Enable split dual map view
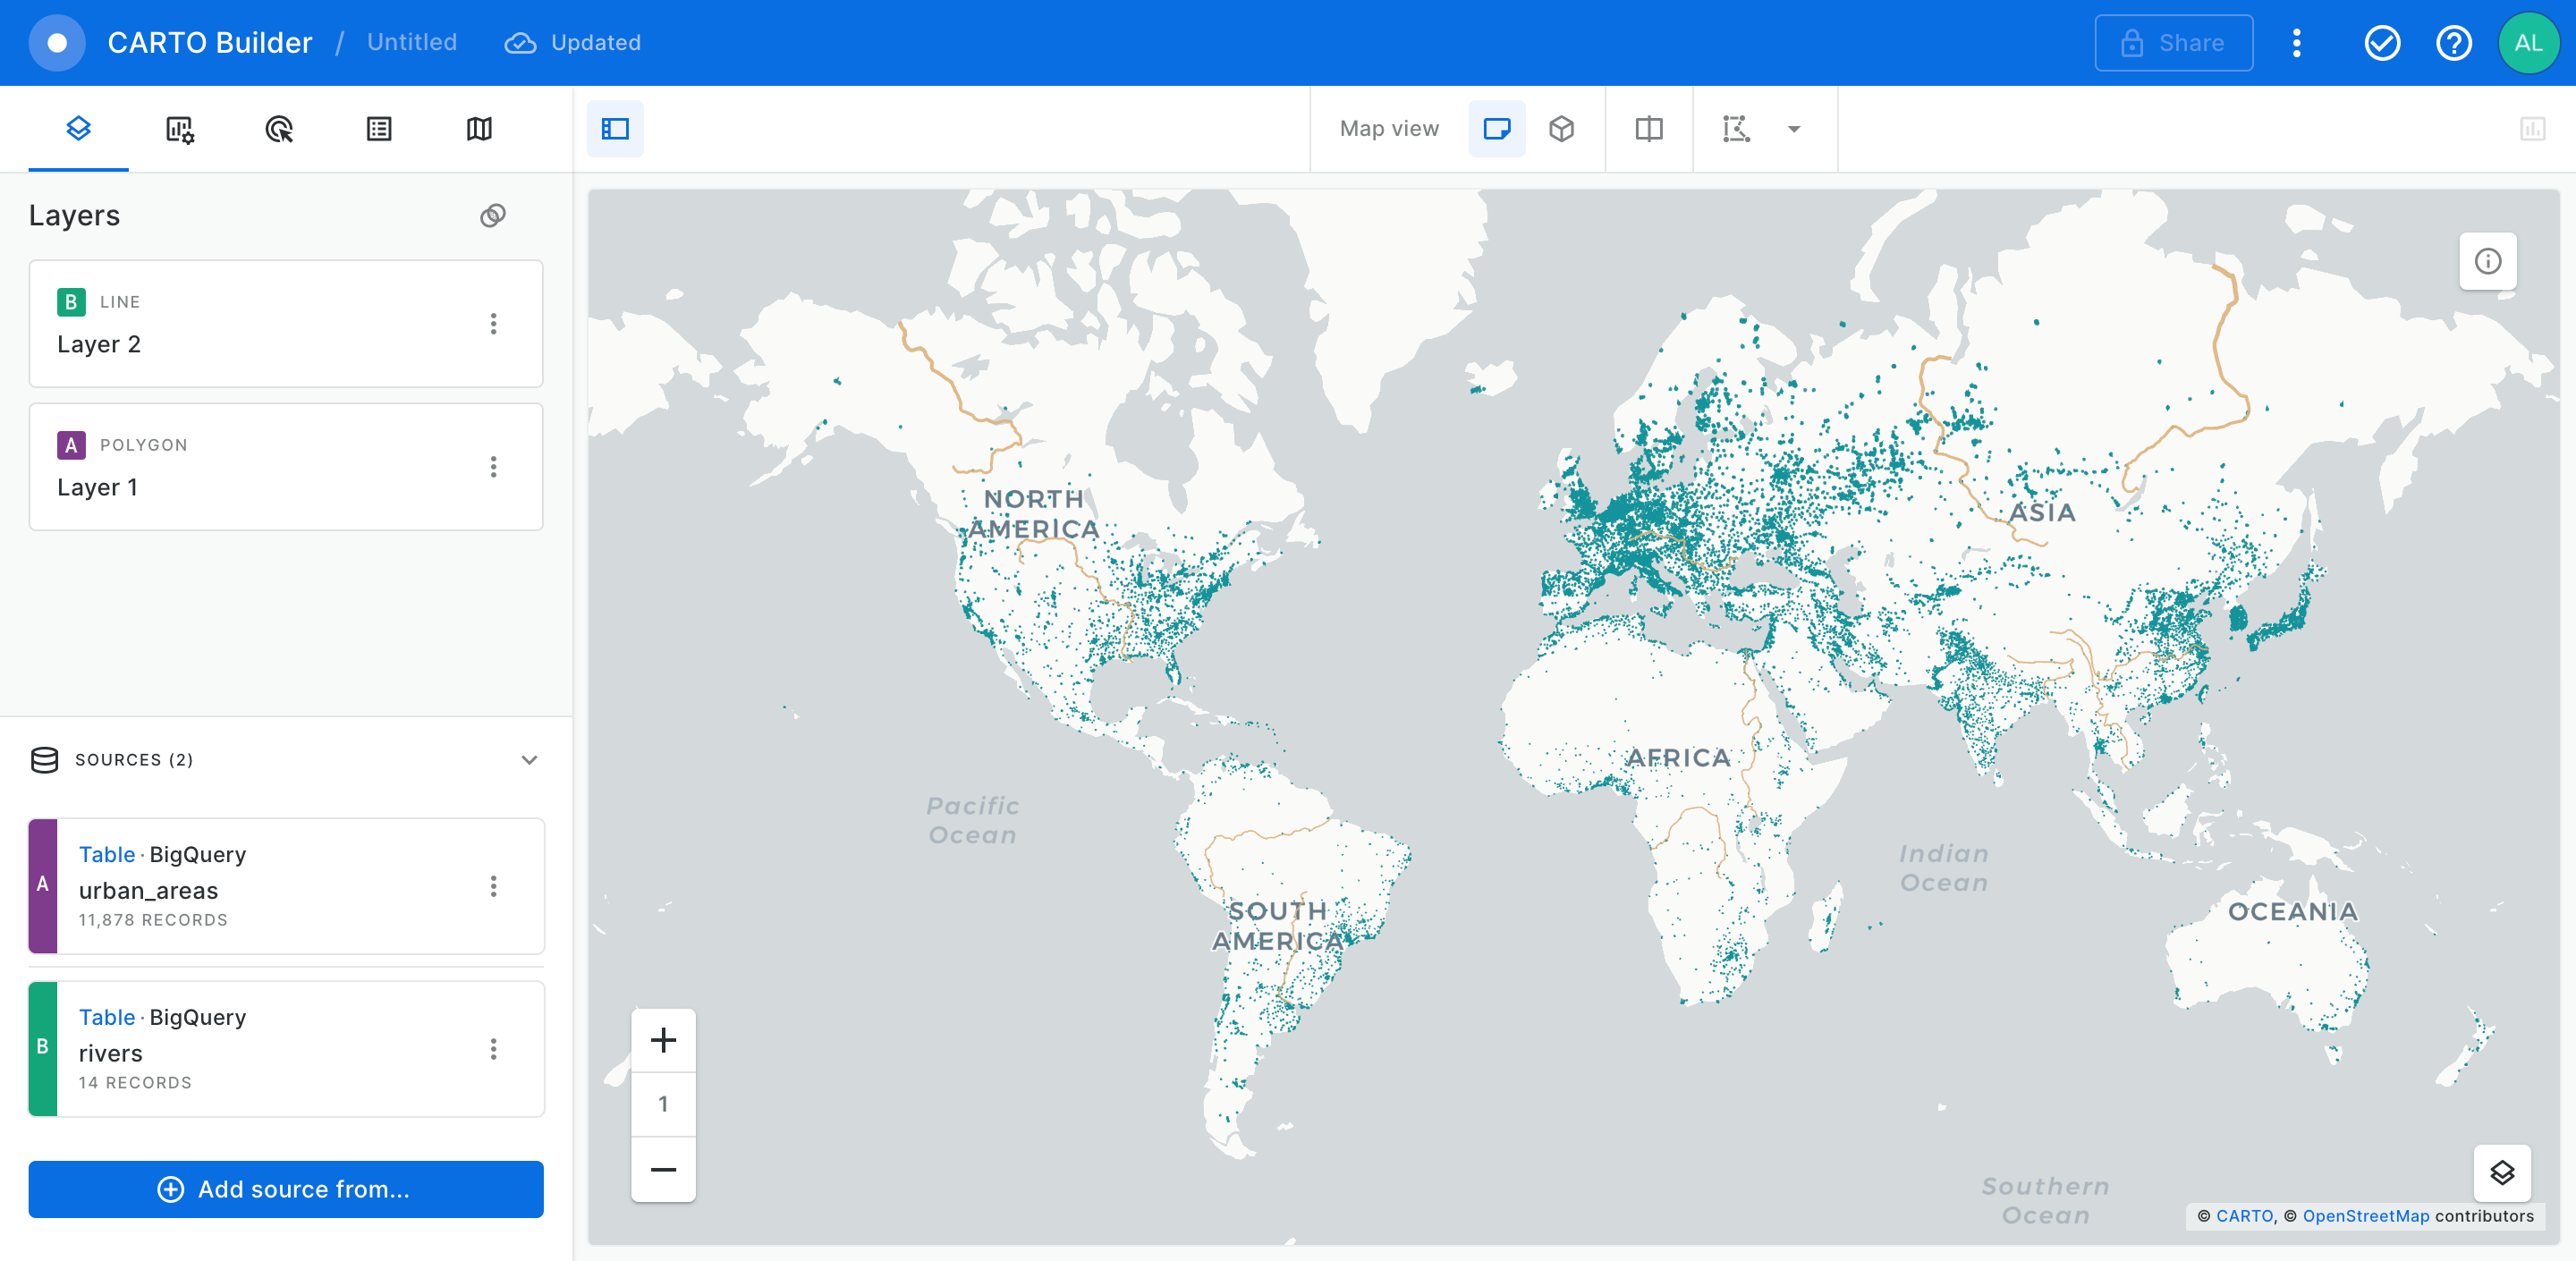This screenshot has height=1261, width=2576. [1648, 129]
